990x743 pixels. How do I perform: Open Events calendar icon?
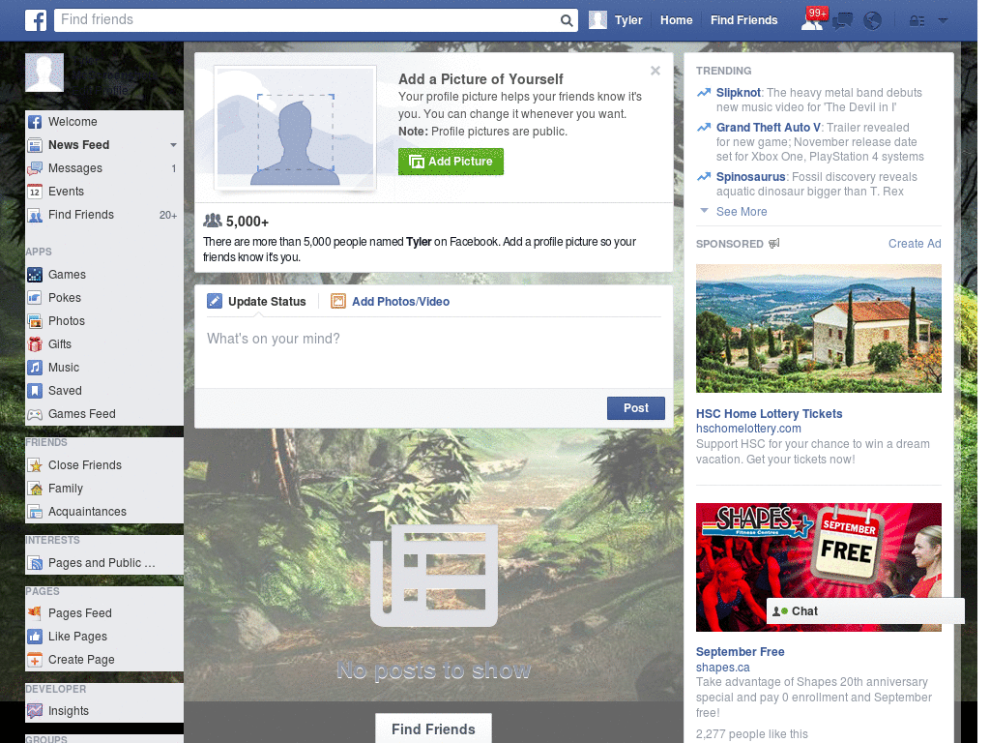pos(35,192)
